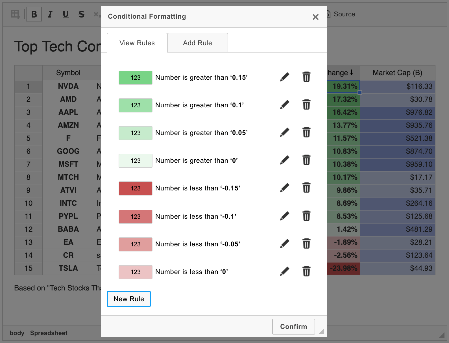Edit the 'less than -0.15' rule
Screen dimensions: 449x343
pos(285,188)
